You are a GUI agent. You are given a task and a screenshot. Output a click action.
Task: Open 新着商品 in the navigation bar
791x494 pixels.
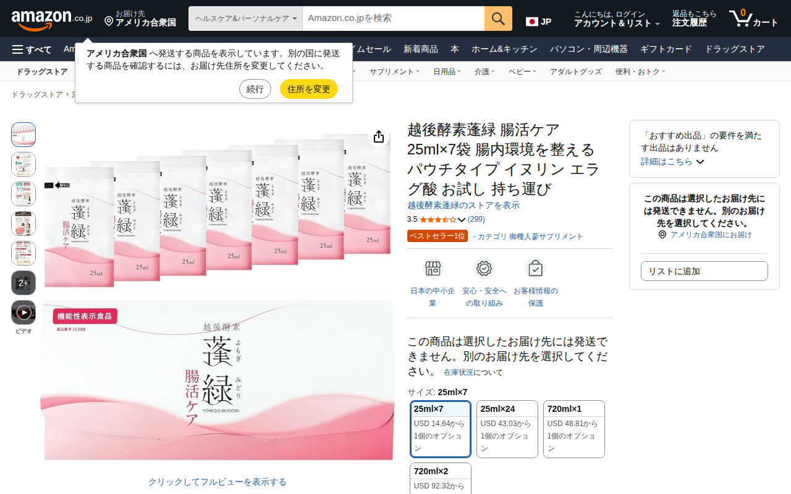(x=421, y=49)
